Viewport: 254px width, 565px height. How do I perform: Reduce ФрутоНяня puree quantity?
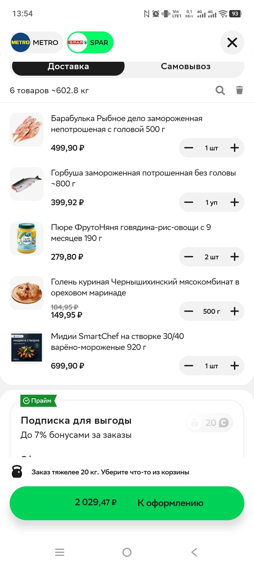(189, 257)
